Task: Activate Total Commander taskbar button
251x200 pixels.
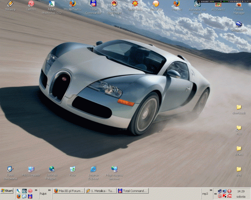Action: (134, 191)
